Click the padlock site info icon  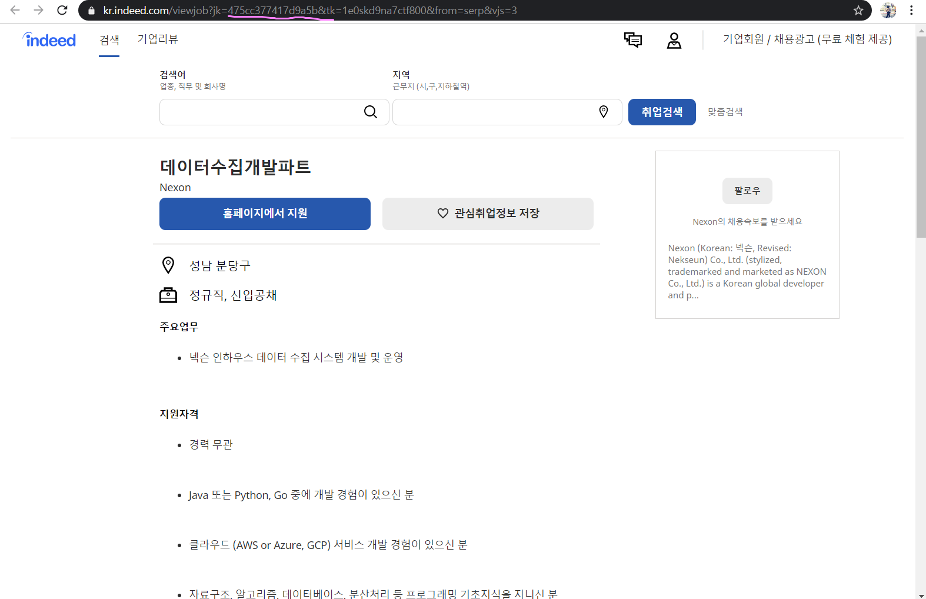click(x=91, y=11)
